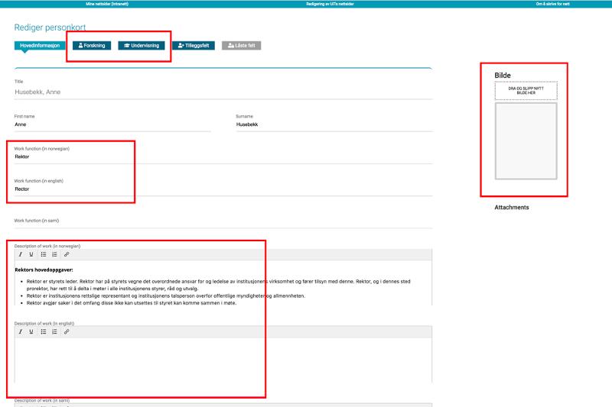This screenshot has height=407, width=612.
Task: Add a link in Norwegian description editor
Action: 66,254
